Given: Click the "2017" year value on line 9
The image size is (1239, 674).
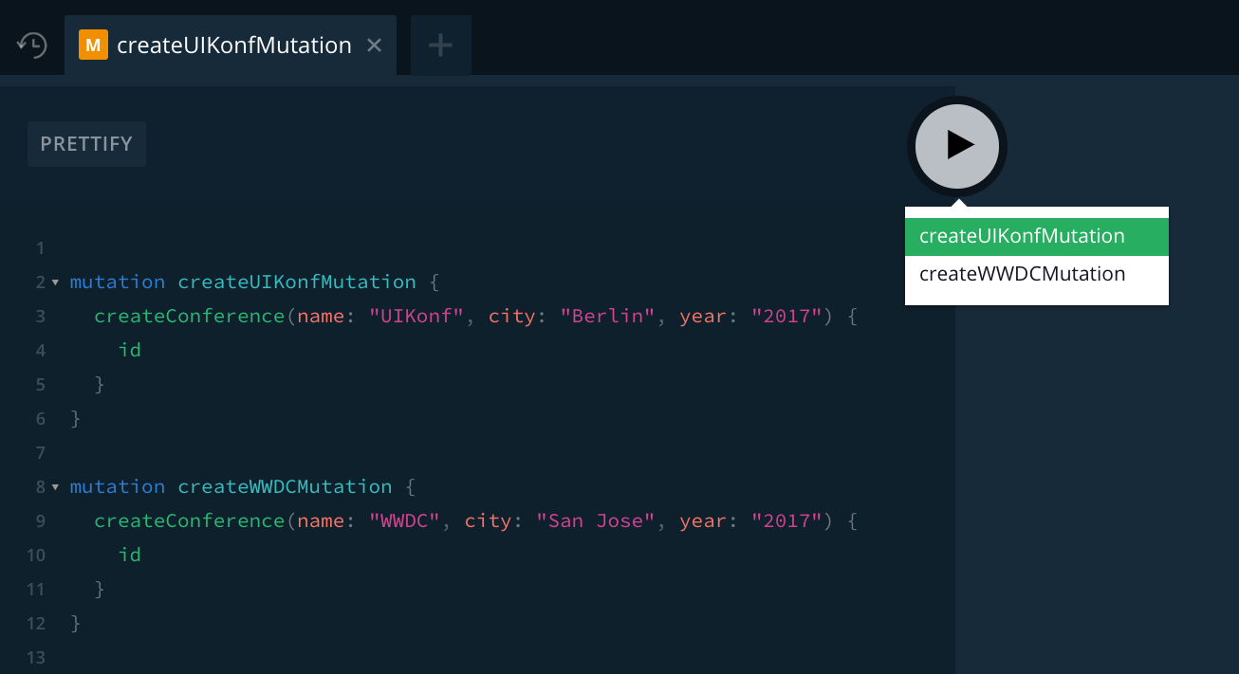Looking at the screenshot, I should tap(786, 520).
